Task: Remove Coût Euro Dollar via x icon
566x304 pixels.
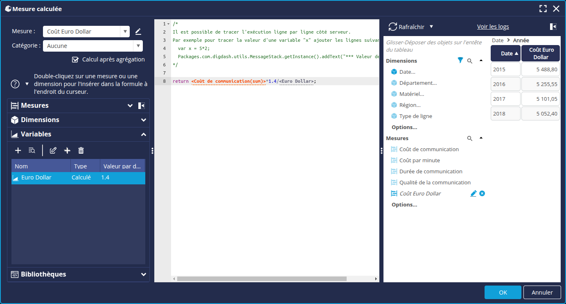Action: tap(482, 193)
